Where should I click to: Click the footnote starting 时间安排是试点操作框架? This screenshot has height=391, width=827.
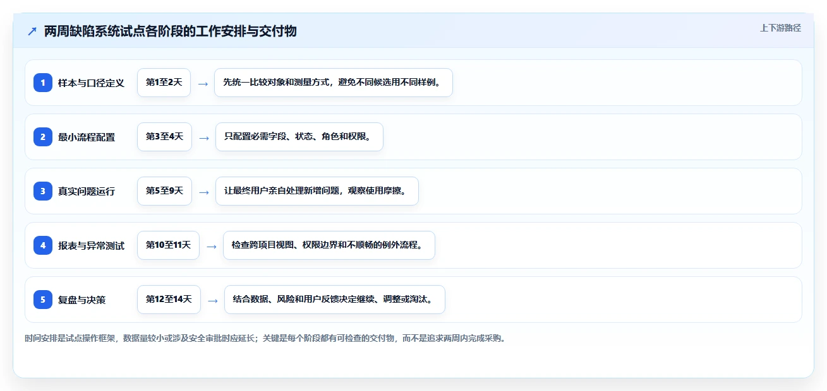click(265, 338)
